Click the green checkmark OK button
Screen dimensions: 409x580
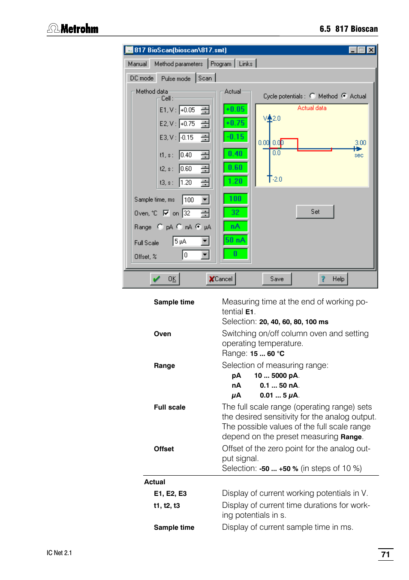coord(165,279)
